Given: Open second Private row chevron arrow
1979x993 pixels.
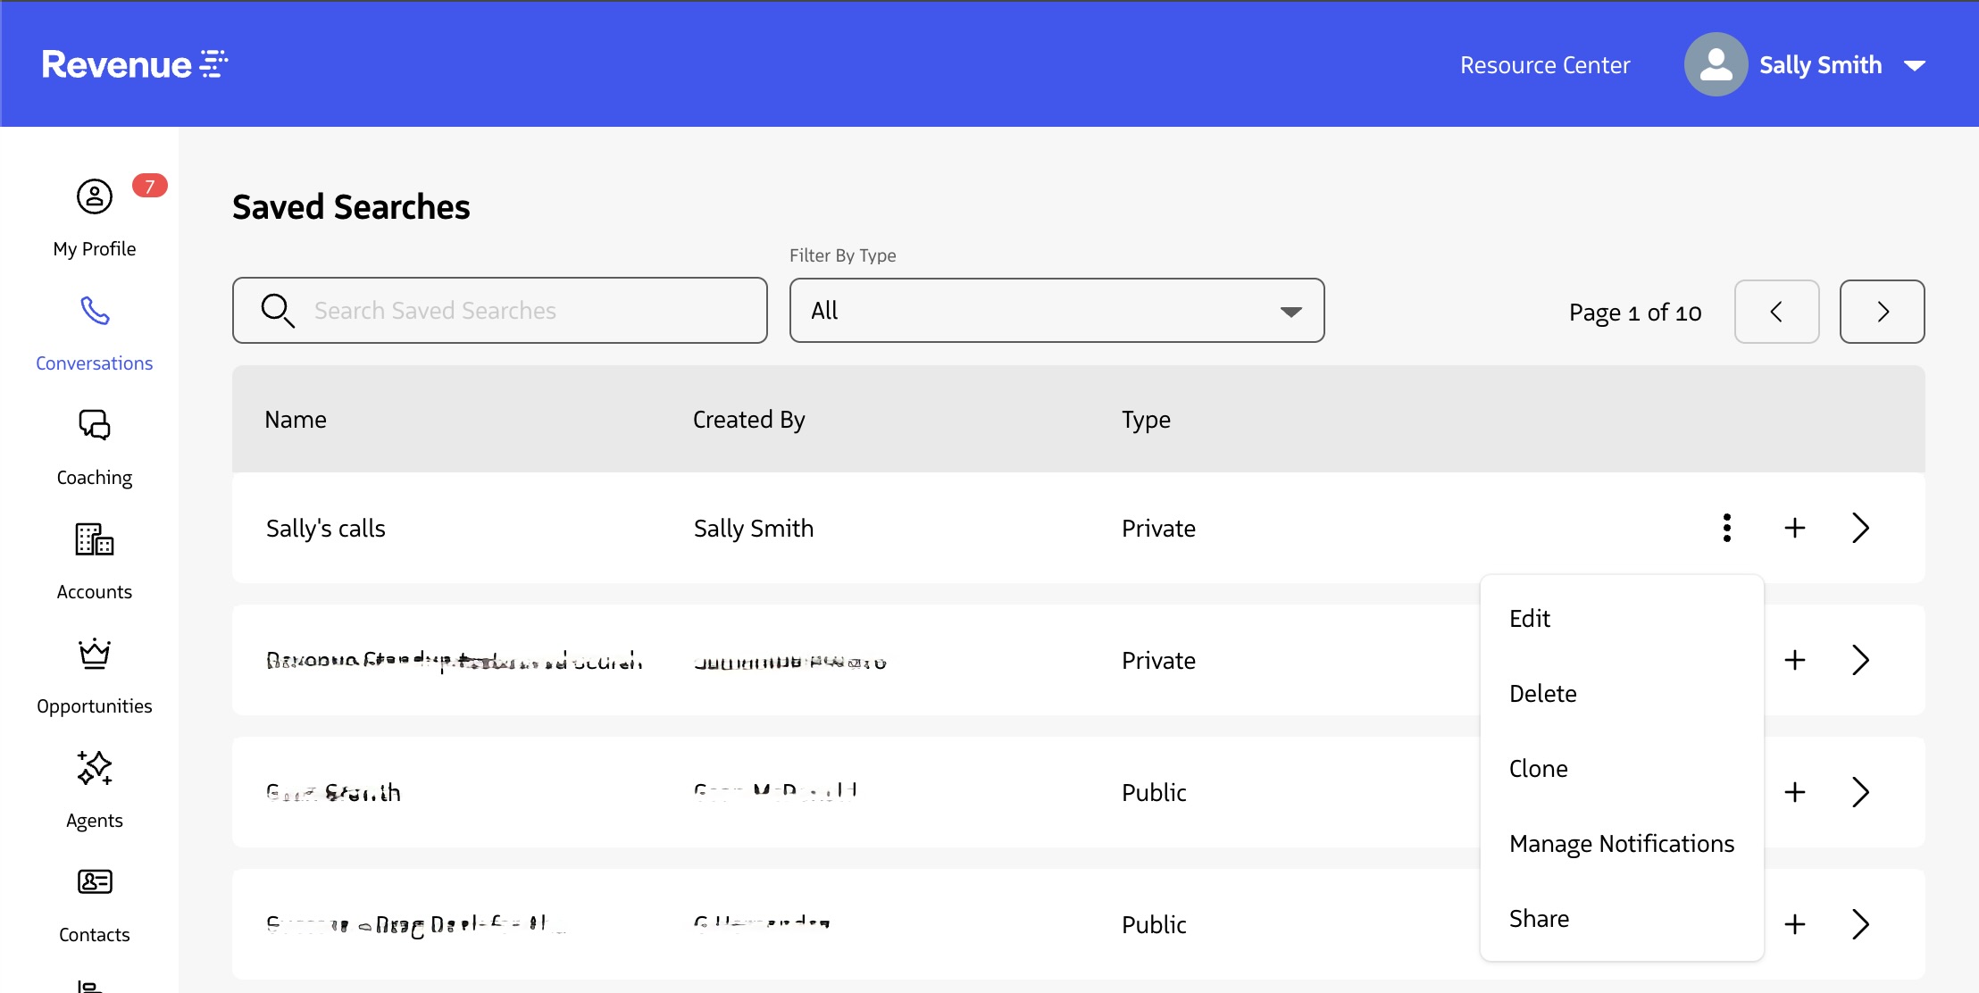Looking at the screenshot, I should pos(1861,660).
